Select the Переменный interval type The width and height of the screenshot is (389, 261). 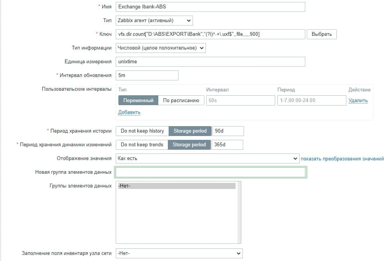[138, 100]
